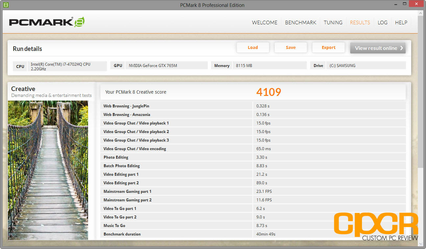Click the 8.83 s result value

tap(262, 166)
